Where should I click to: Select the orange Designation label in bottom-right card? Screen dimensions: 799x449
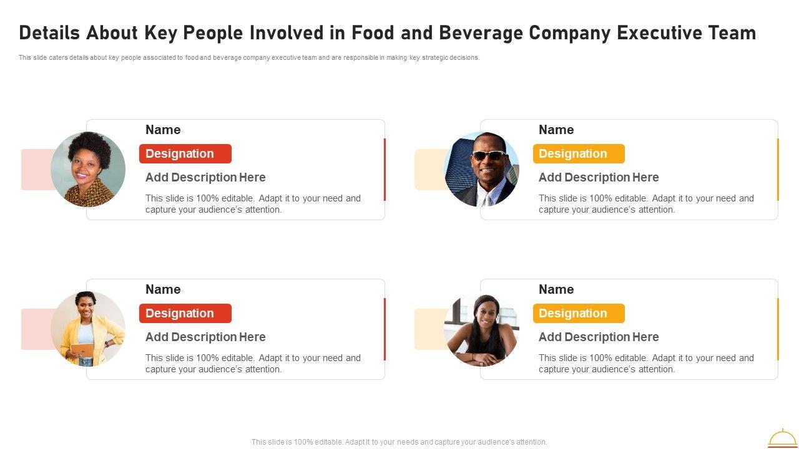[x=579, y=314]
